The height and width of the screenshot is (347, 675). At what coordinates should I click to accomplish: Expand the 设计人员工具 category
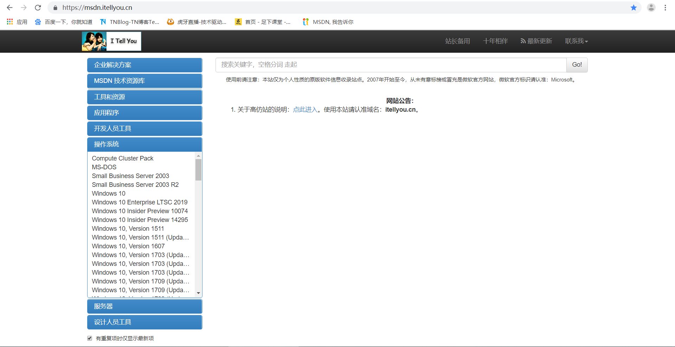coord(144,322)
